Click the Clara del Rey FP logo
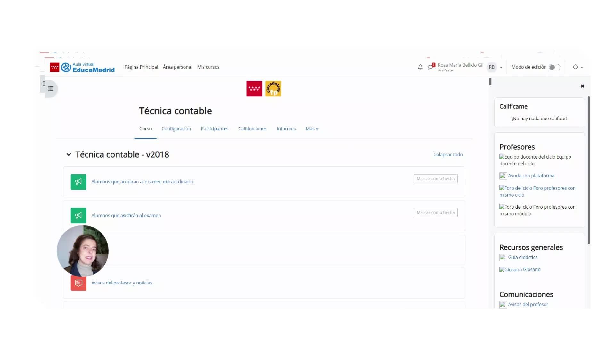The height and width of the screenshot is (346, 615). (x=273, y=89)
